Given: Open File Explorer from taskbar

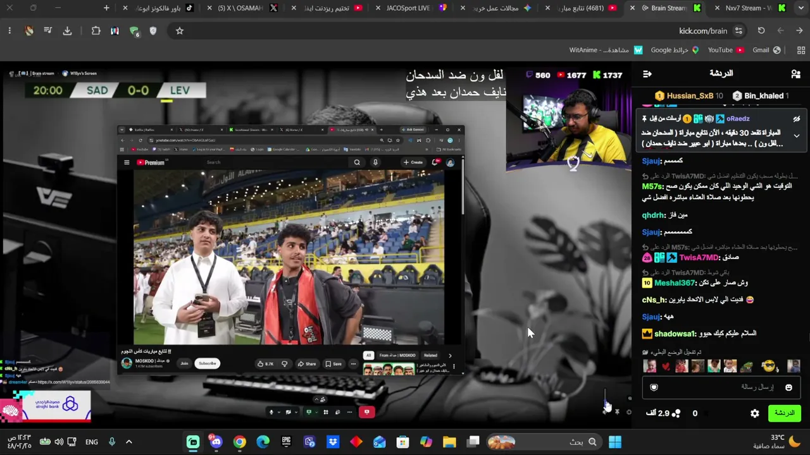Looking at the screenshot, I should click(449, 442).
